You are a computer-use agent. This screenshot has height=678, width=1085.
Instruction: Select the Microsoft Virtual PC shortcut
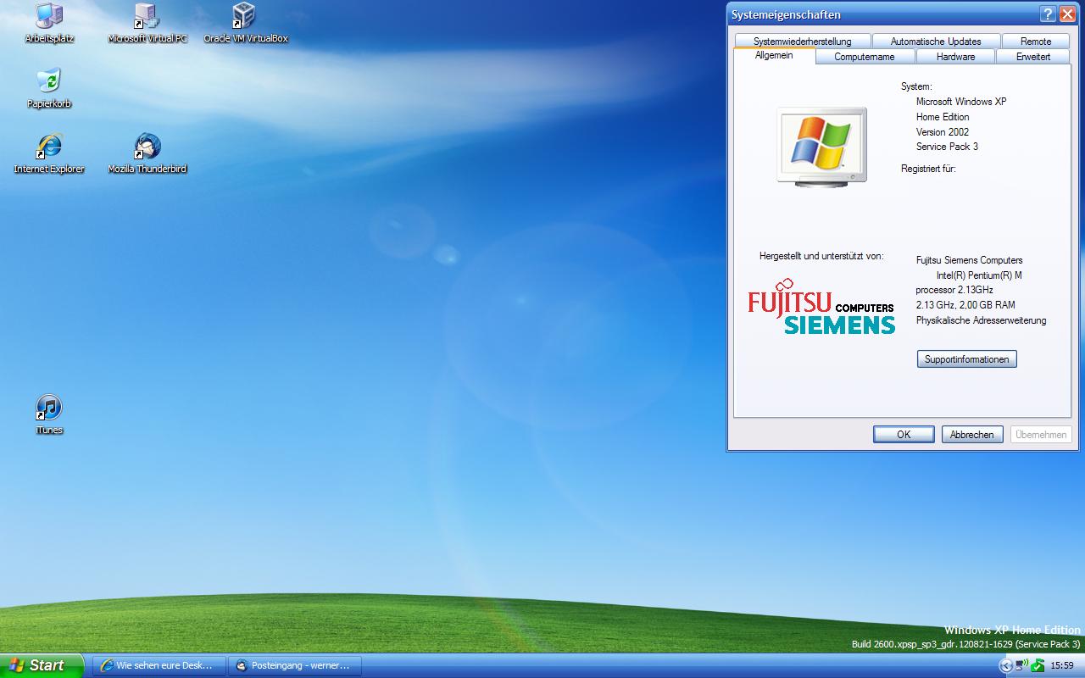[147, 16]
